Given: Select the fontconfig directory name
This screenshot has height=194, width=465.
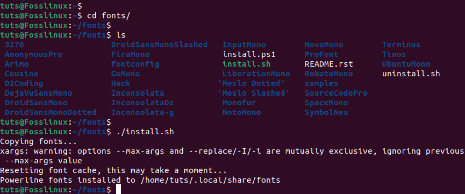Looking at the screenshot, I should (135, 64).
